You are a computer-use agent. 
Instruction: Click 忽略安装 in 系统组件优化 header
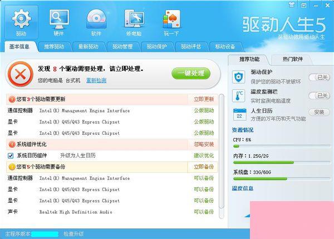(x=204, y=144)
